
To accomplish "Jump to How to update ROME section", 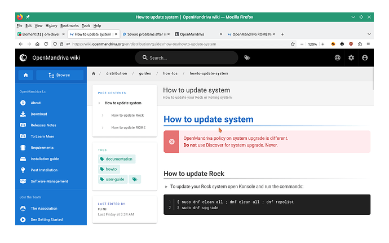I will coord(129,127).
